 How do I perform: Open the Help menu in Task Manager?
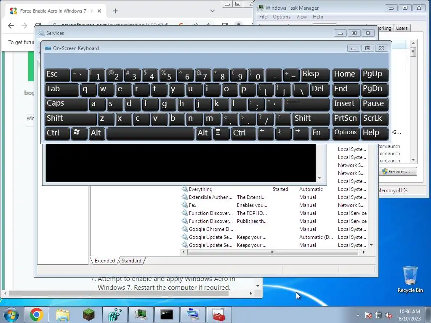[318, 17]
